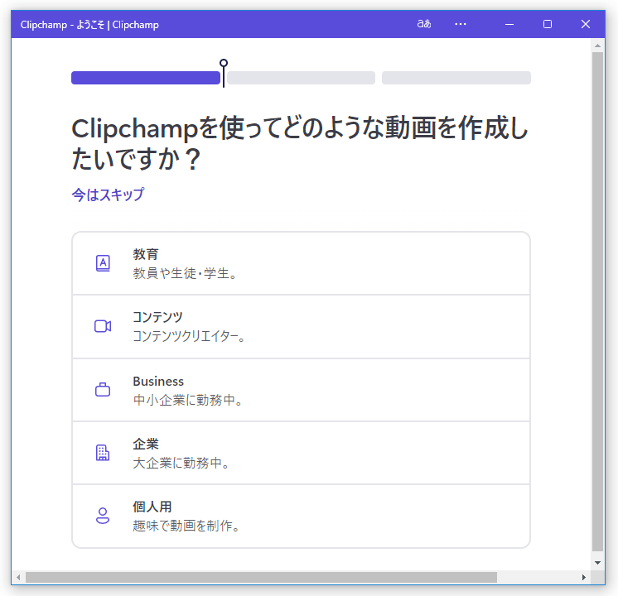Click the person icon beside 個人用
Viewport: 618px width, 596px height.
103,516
